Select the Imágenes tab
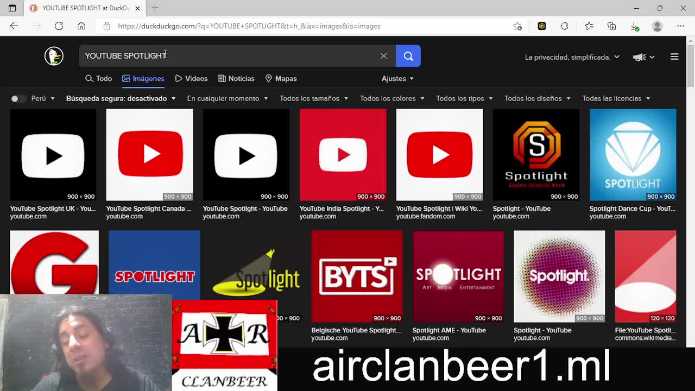This screenshot has height=391, width=695. [143, 79]
